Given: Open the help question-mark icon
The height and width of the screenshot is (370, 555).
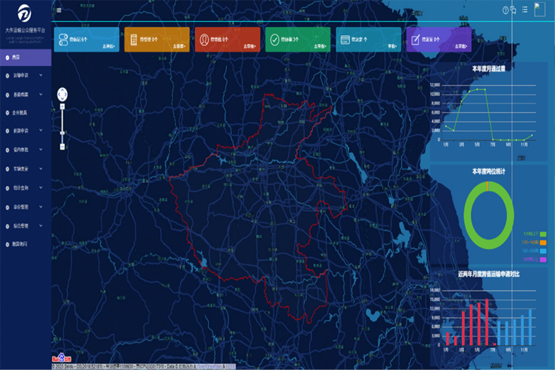Looking at the screenshot, I should click(x=505, y=10).
